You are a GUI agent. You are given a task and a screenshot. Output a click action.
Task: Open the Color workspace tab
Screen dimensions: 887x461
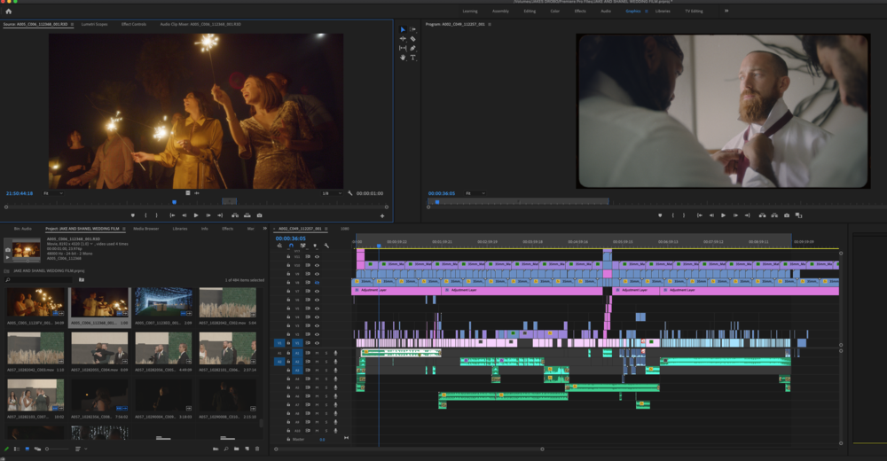click(554, 12)
